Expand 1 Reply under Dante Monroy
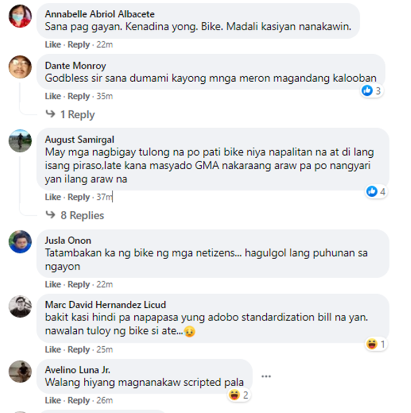This screenshot has width=411, height=413. tap(77, 114)
